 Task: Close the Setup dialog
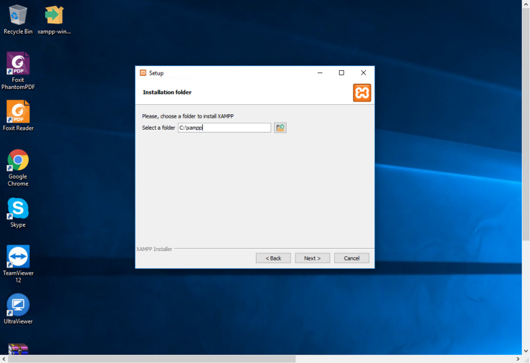point(363,73)
